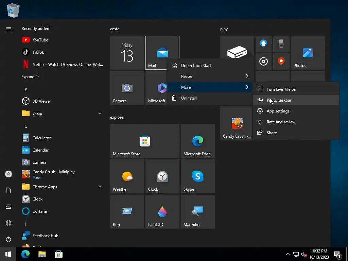
Task: Open the taskbar clock and date
Action: coord(319,254)
